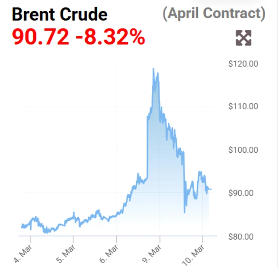
Task: Click the $120.00 price axis label
Action: click(243, 63)
